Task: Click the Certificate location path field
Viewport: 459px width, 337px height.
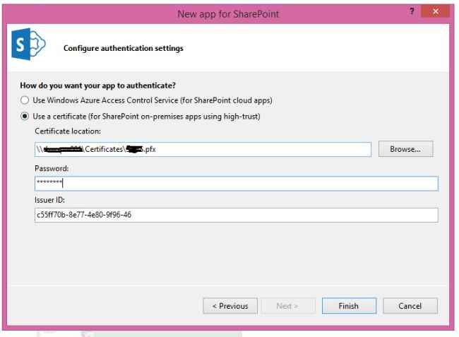Action: pos(203,149)
